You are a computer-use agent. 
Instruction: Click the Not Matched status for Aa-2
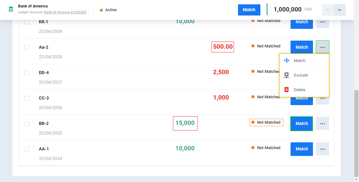pos(266,46)
